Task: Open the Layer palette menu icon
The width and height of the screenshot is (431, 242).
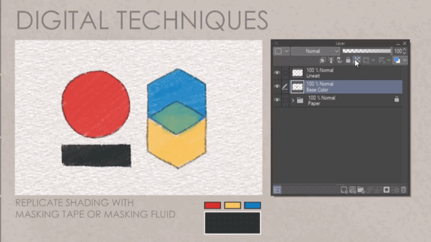Action: [277, 43]
